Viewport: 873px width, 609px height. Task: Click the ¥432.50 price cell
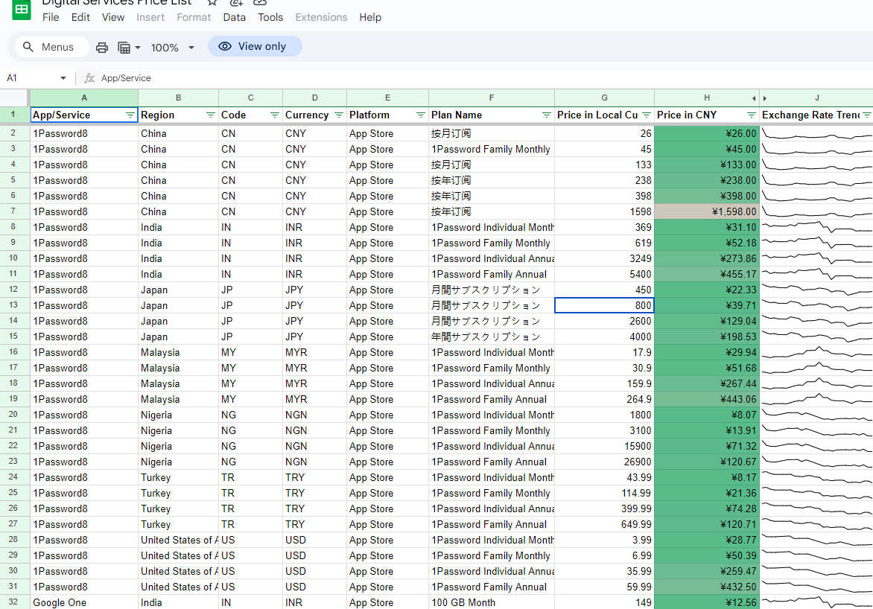click(x=707, y=587)
